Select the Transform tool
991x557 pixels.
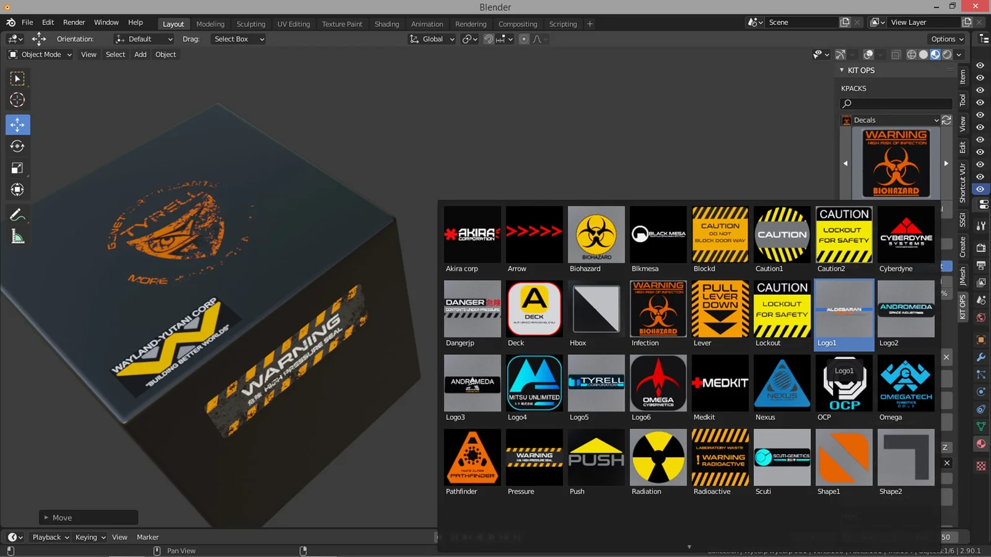tap(17, 189)
